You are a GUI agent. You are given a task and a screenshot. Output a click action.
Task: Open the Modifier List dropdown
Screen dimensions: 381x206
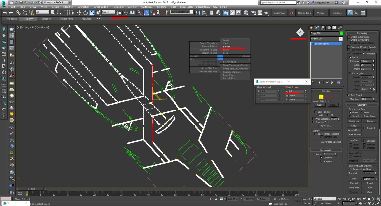point(341,39)
